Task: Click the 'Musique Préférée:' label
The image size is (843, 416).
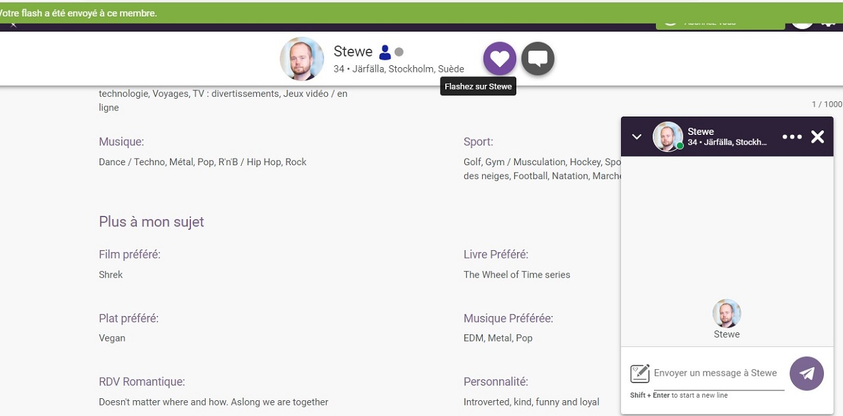Action: [x=508, y=318]
